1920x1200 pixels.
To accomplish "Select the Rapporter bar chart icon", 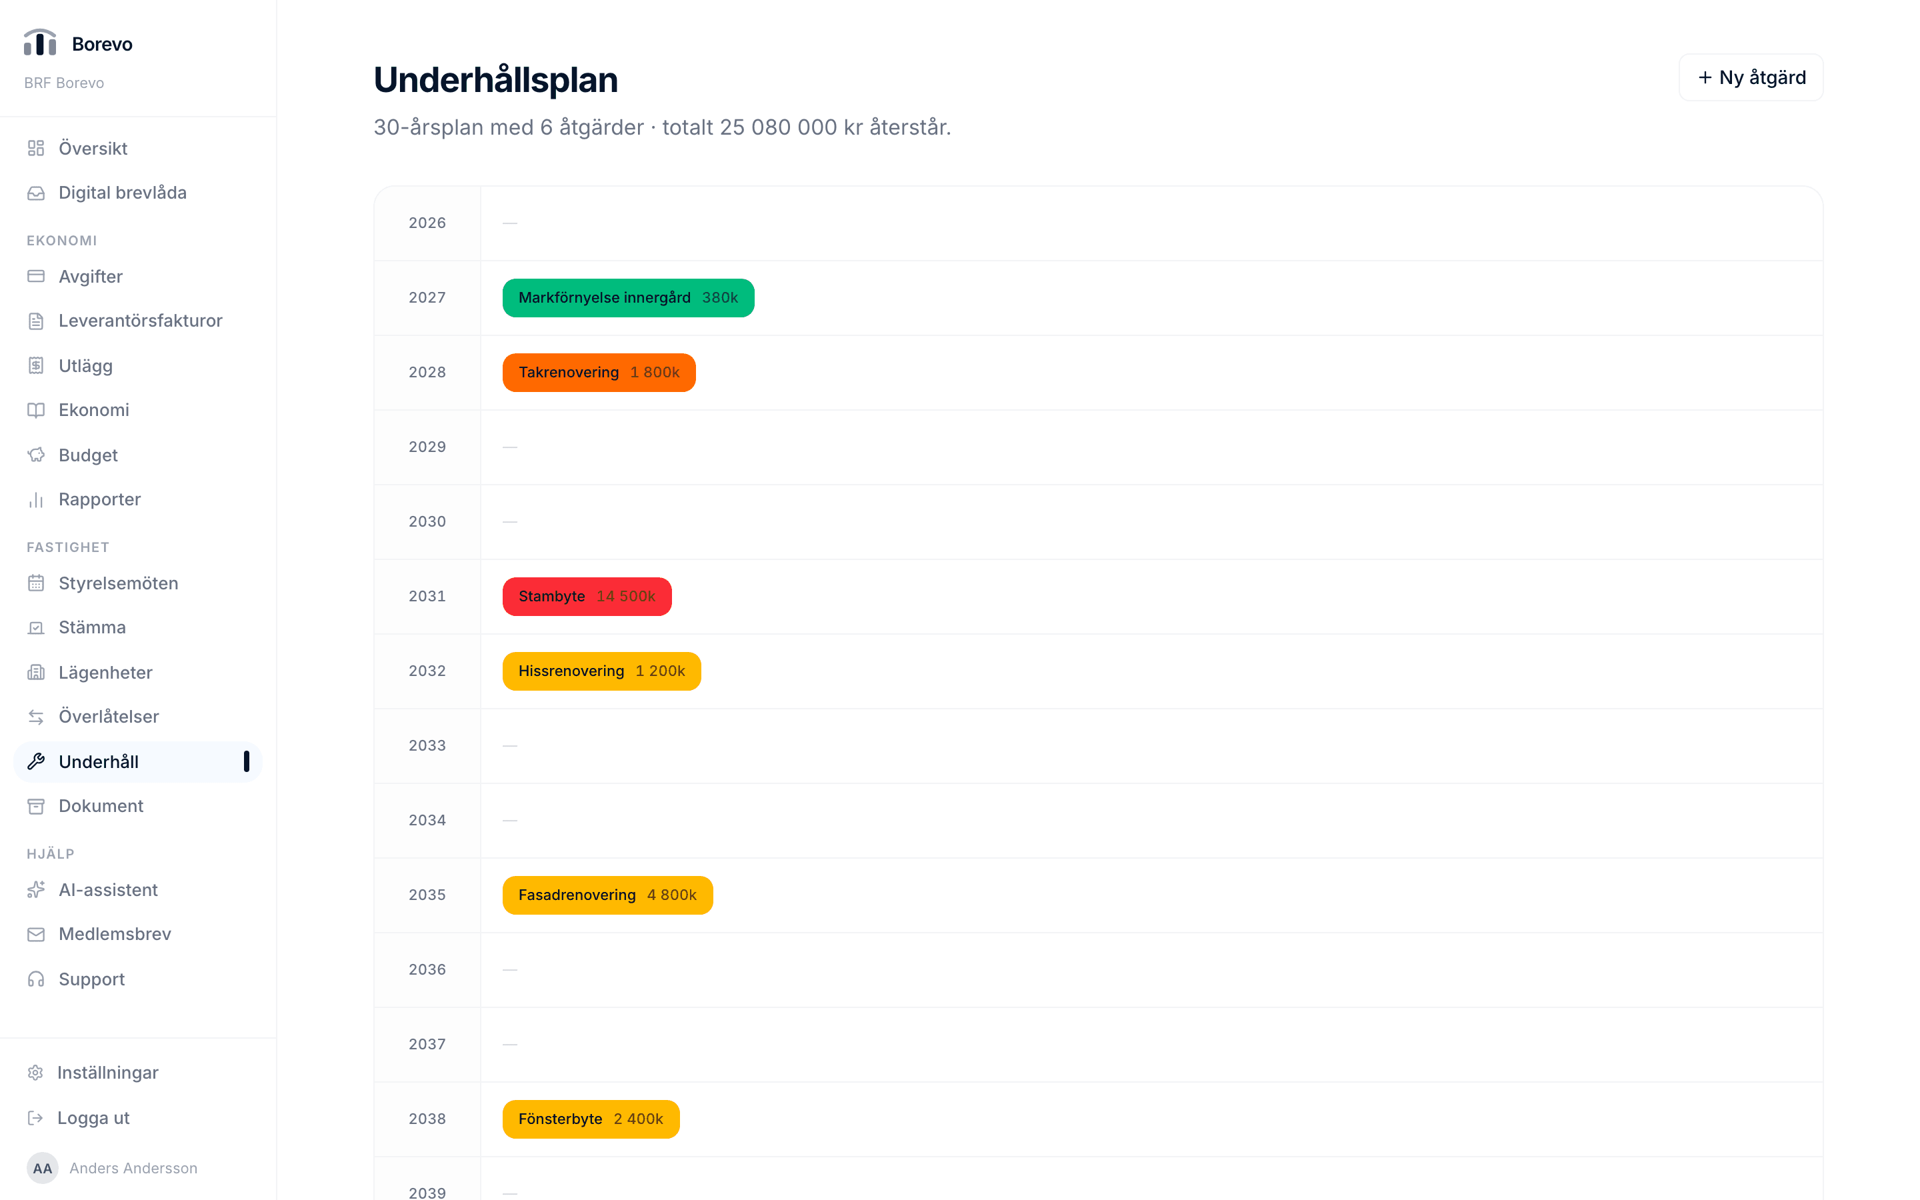I will point(36,499).
